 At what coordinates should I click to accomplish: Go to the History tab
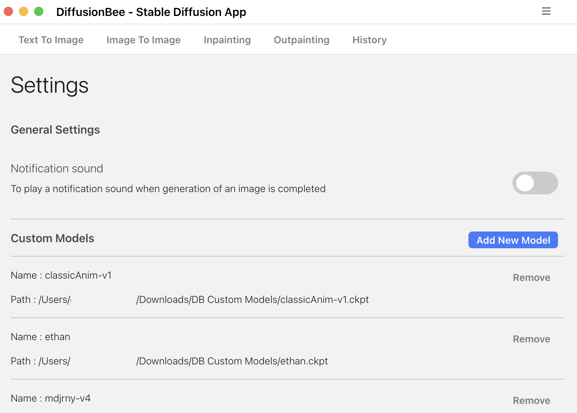tap(369, 40)
